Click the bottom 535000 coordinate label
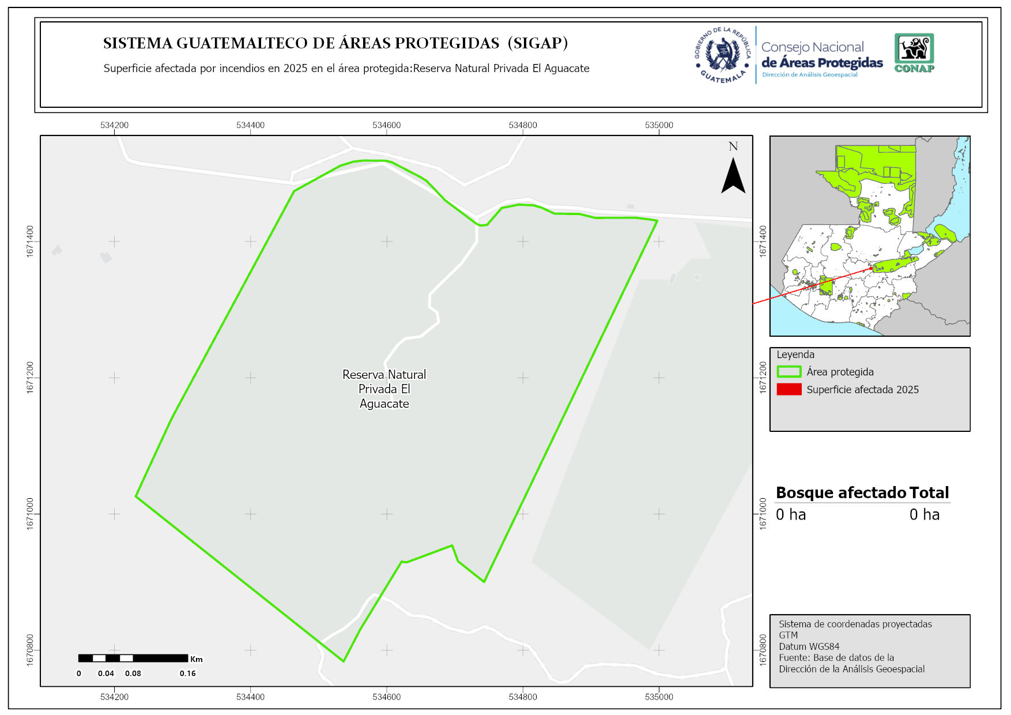 pyautogui.click(x=659, y=697)
